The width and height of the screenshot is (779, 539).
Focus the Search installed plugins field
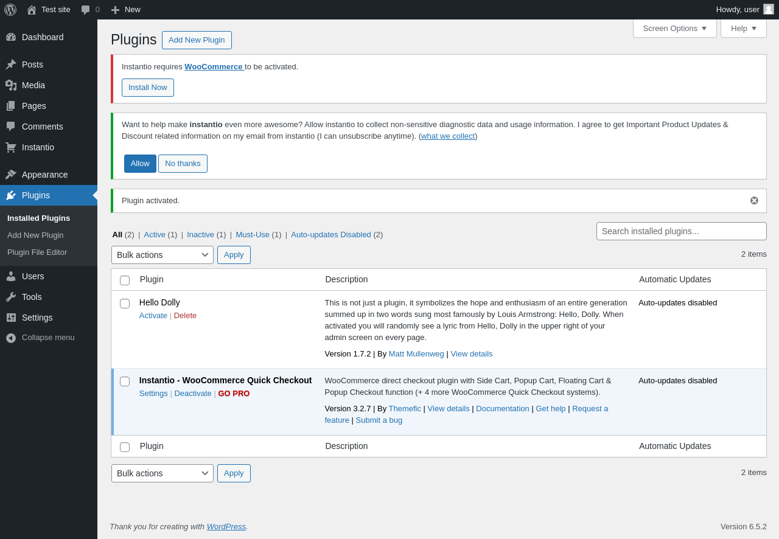[681, 231]
